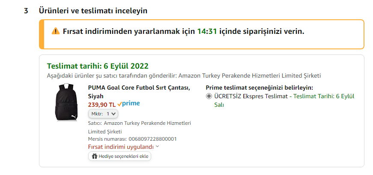This screenshot has height=175, width=373.
Task: Click the black backpack product thumbnail
Action: click(66, 103)
